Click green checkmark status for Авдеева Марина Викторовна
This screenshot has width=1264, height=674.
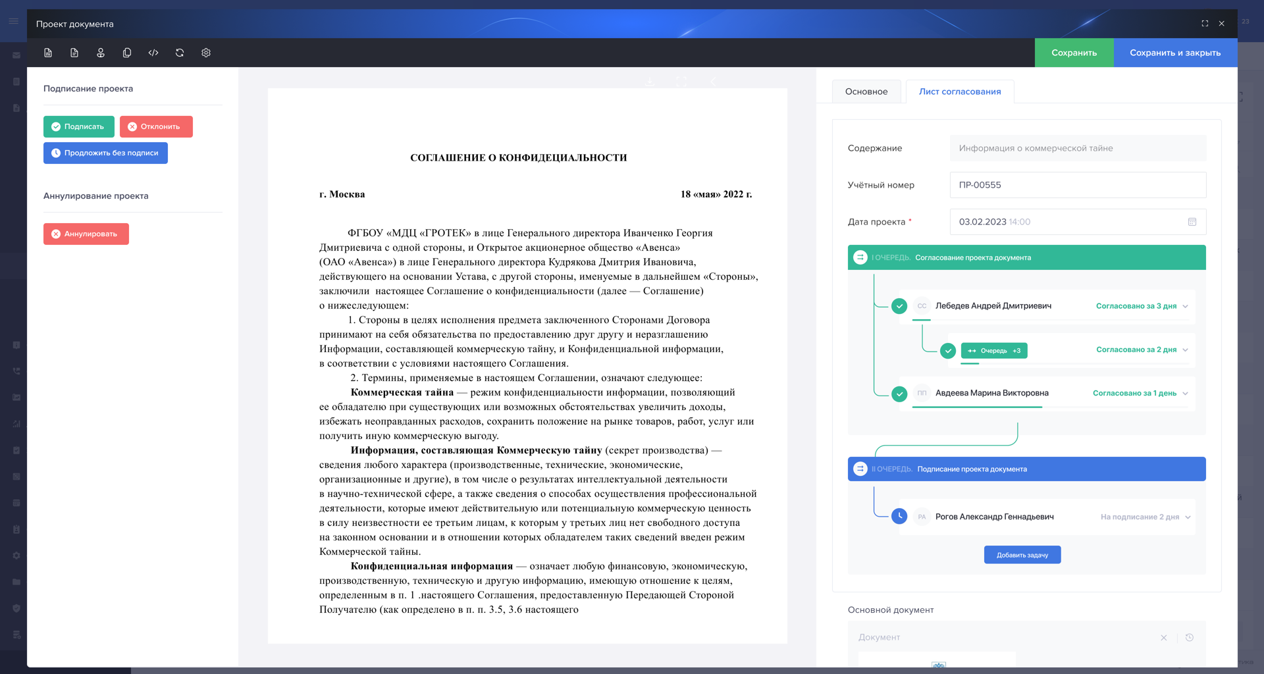[x=899, y=394]
